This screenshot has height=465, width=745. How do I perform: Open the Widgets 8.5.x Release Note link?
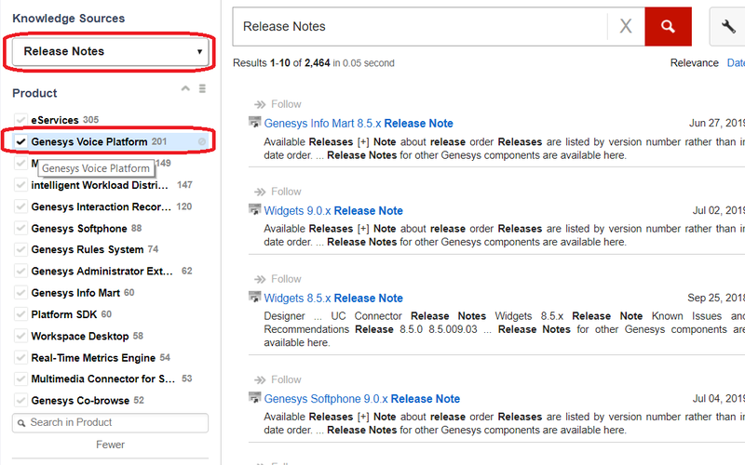[x=333, y=298]
